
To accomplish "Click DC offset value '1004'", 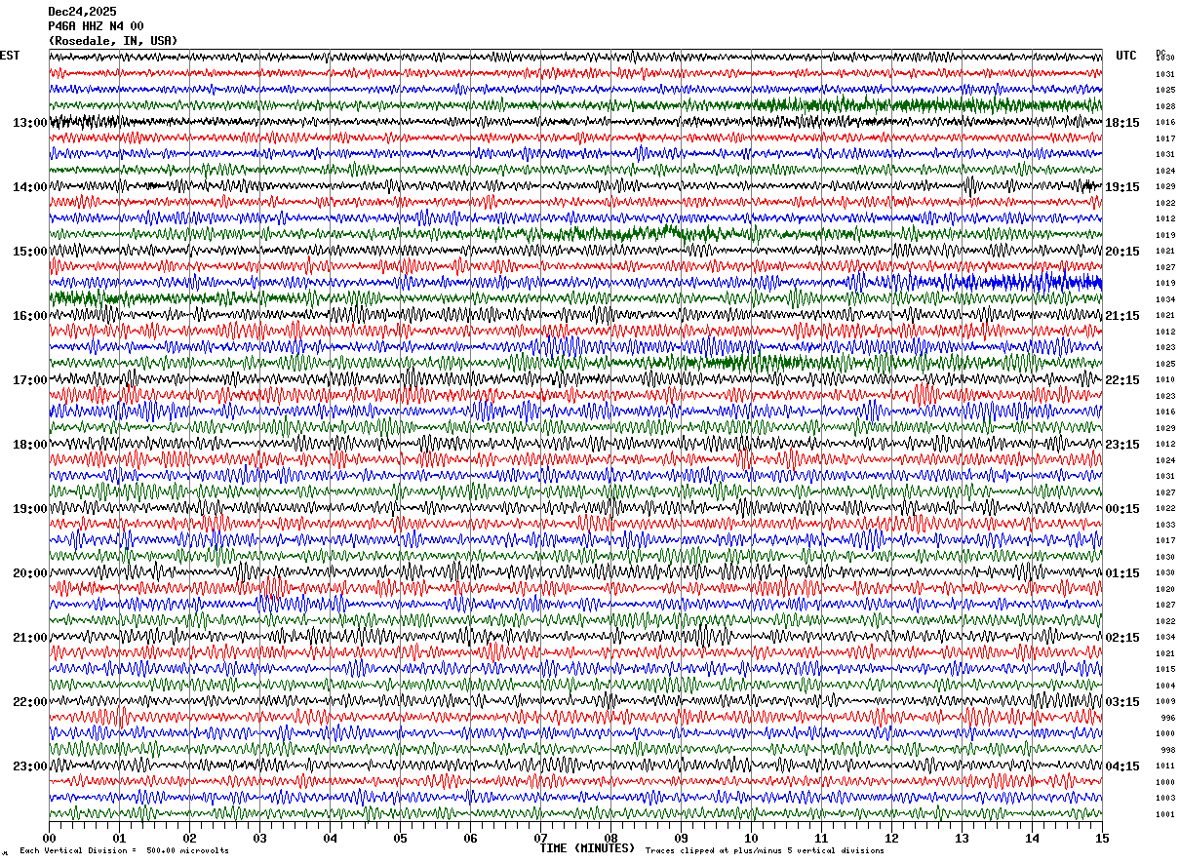I will coord(1164,686).
